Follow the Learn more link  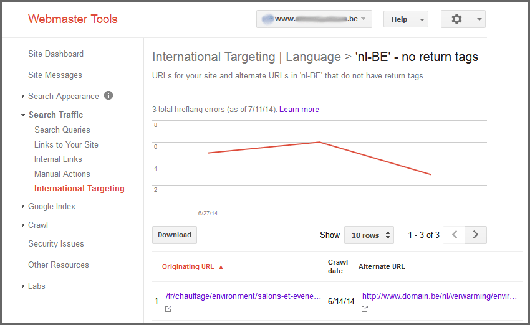click(x=299, y=110)
